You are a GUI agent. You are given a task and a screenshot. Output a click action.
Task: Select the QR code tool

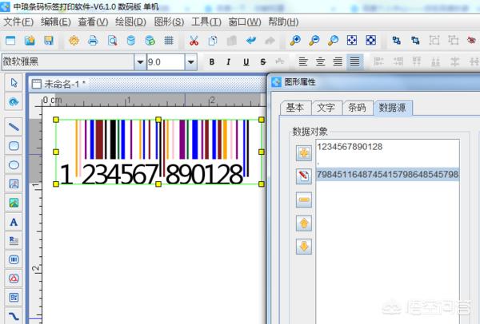click(14, 298)
